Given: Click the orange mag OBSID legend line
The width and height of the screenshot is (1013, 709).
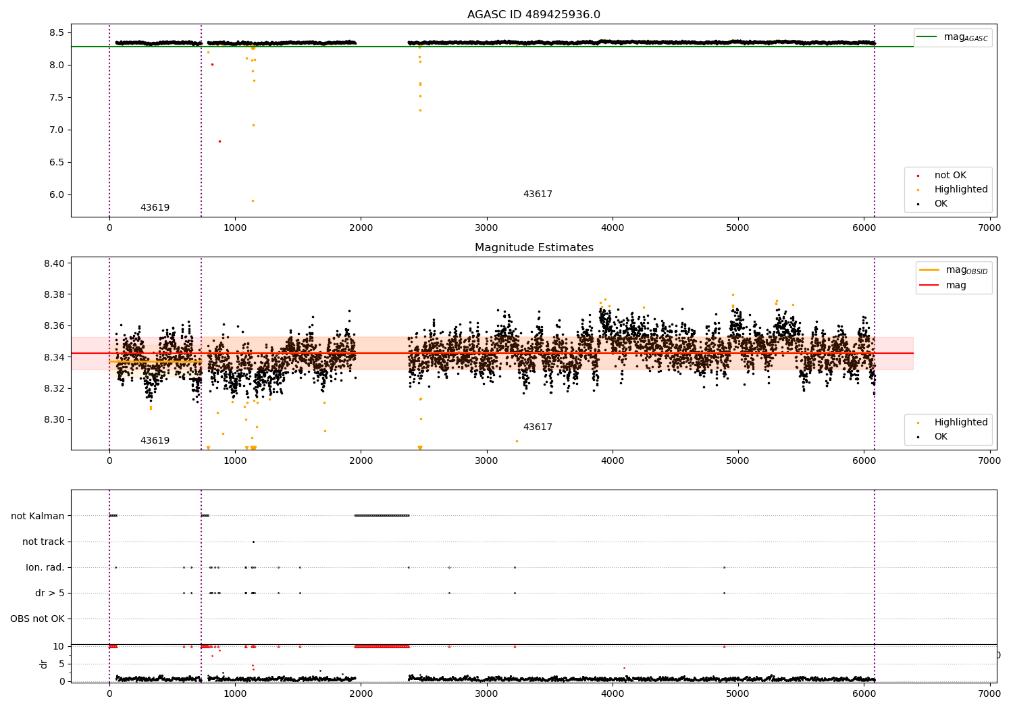Looking at the screenshot, I should 929,269.
